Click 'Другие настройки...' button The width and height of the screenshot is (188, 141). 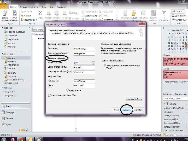pyautogui.click(x=134, y=99)
